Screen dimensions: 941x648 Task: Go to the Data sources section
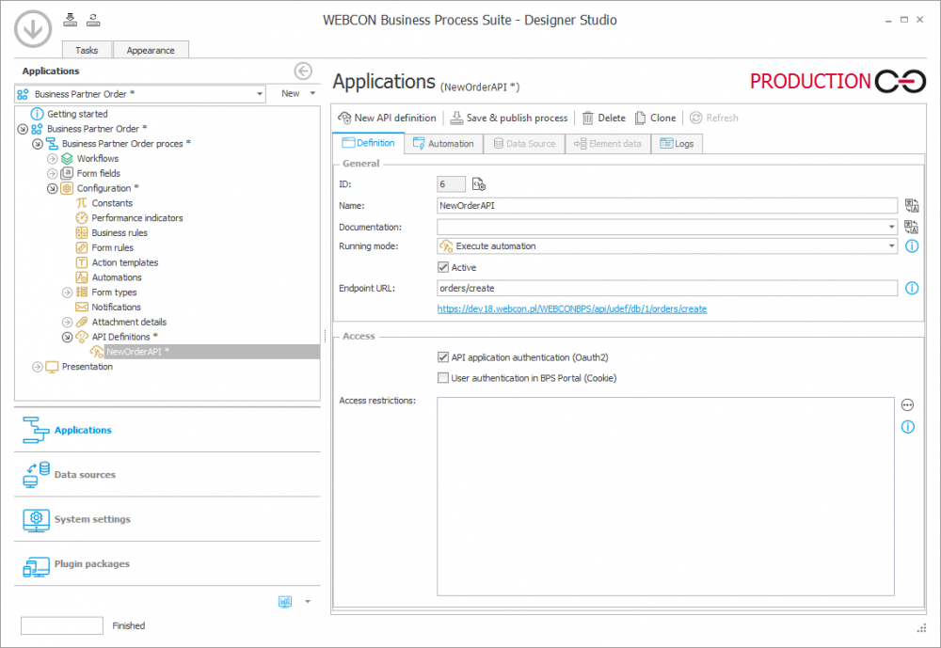(x=167, y=475)
